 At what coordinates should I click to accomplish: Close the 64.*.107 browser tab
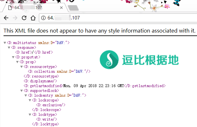(x=61, y=8)
